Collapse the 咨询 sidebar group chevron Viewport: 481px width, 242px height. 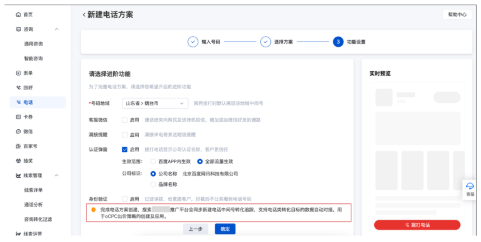(x=57, y=29)
